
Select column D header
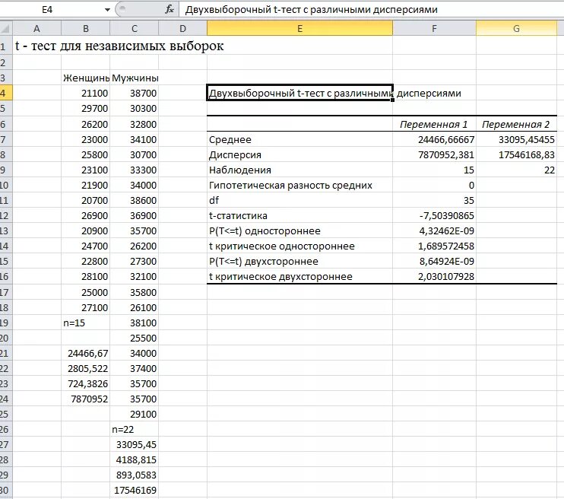tap(182, 28)
